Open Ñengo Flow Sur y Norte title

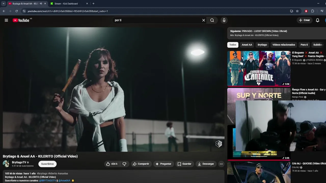click(309, 91)
